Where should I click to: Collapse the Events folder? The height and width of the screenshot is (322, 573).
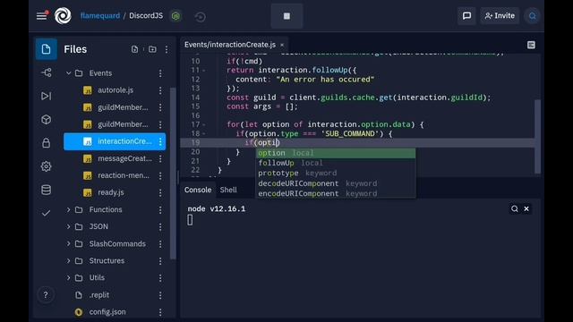[68, 73]
